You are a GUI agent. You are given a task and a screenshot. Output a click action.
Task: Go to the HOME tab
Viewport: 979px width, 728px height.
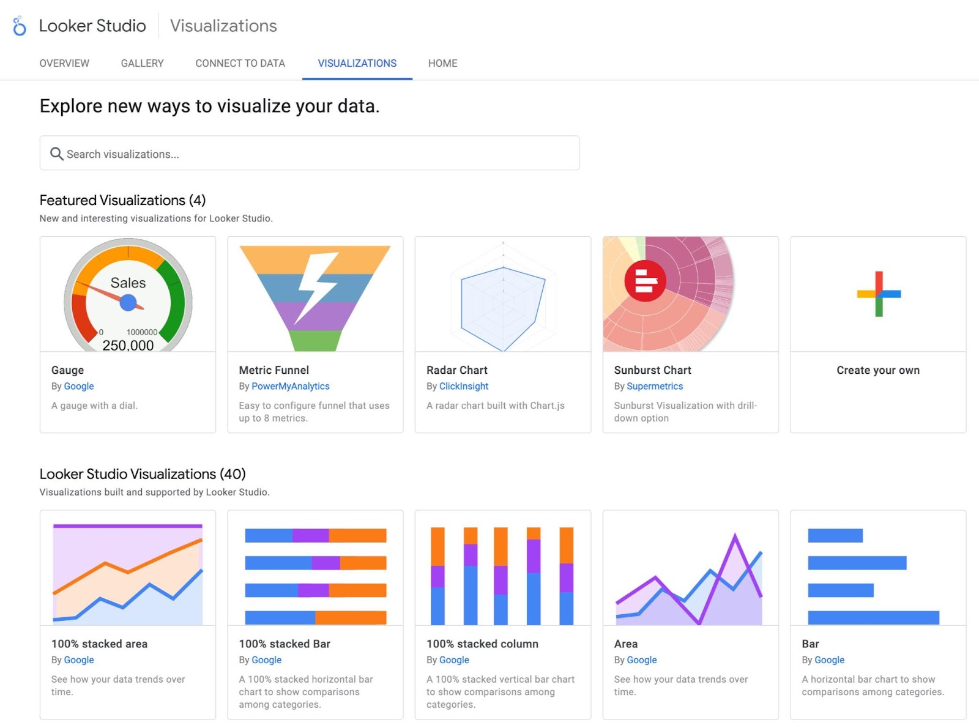point(442,63)
